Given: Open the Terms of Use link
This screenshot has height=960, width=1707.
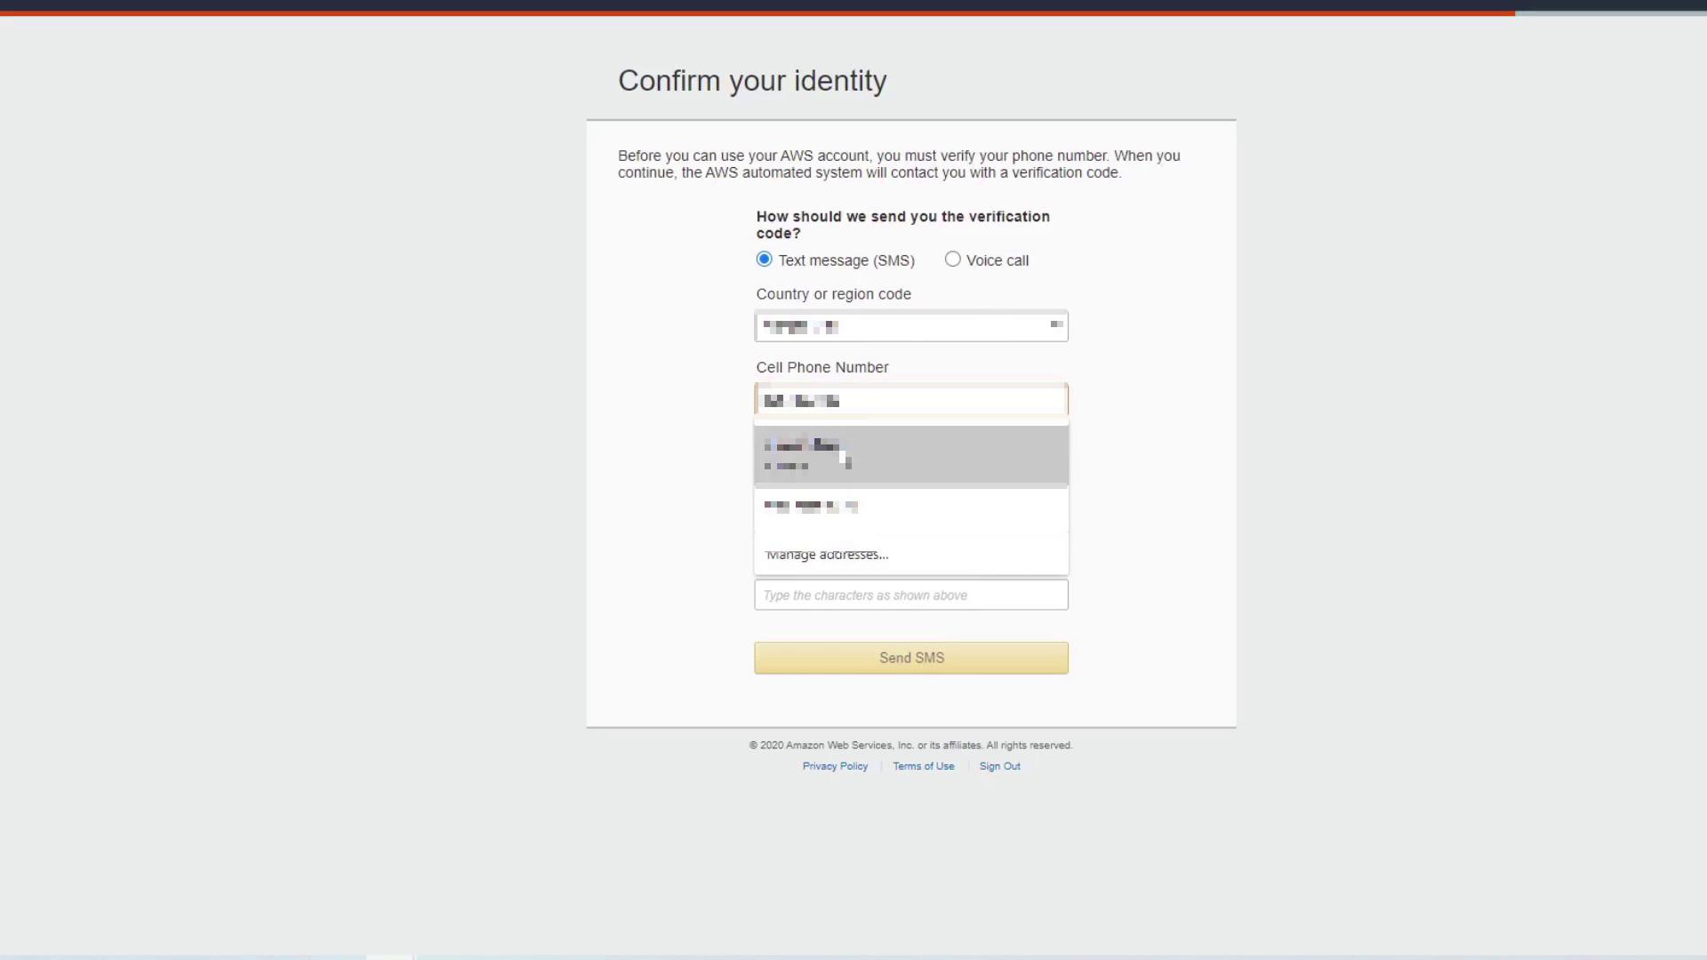Looking at the screenshot, I should [923, 766].
